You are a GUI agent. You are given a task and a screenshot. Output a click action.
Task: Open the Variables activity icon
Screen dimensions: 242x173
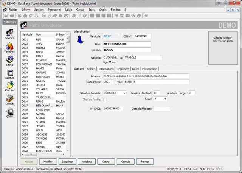pyautogui.click(x=9, y=47)
